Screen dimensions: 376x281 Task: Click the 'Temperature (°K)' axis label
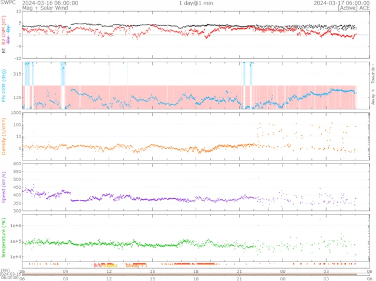[x=4, y=238]
